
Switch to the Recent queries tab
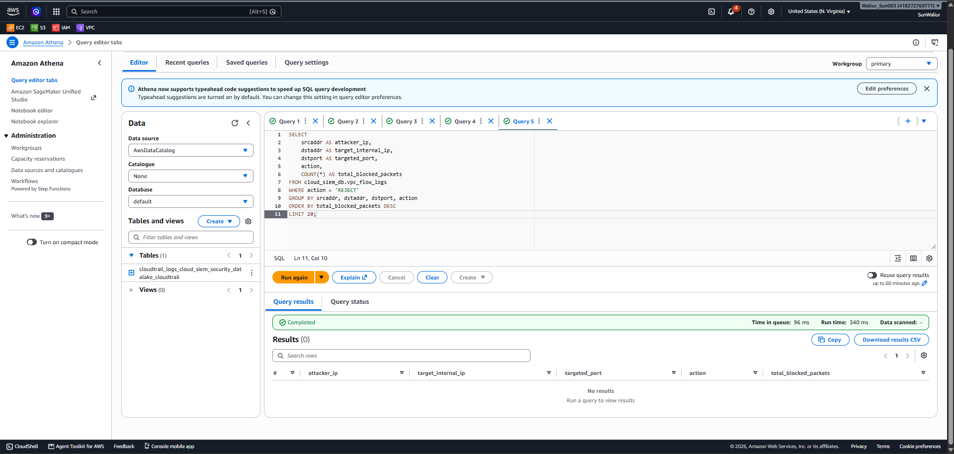click(187, 63)
